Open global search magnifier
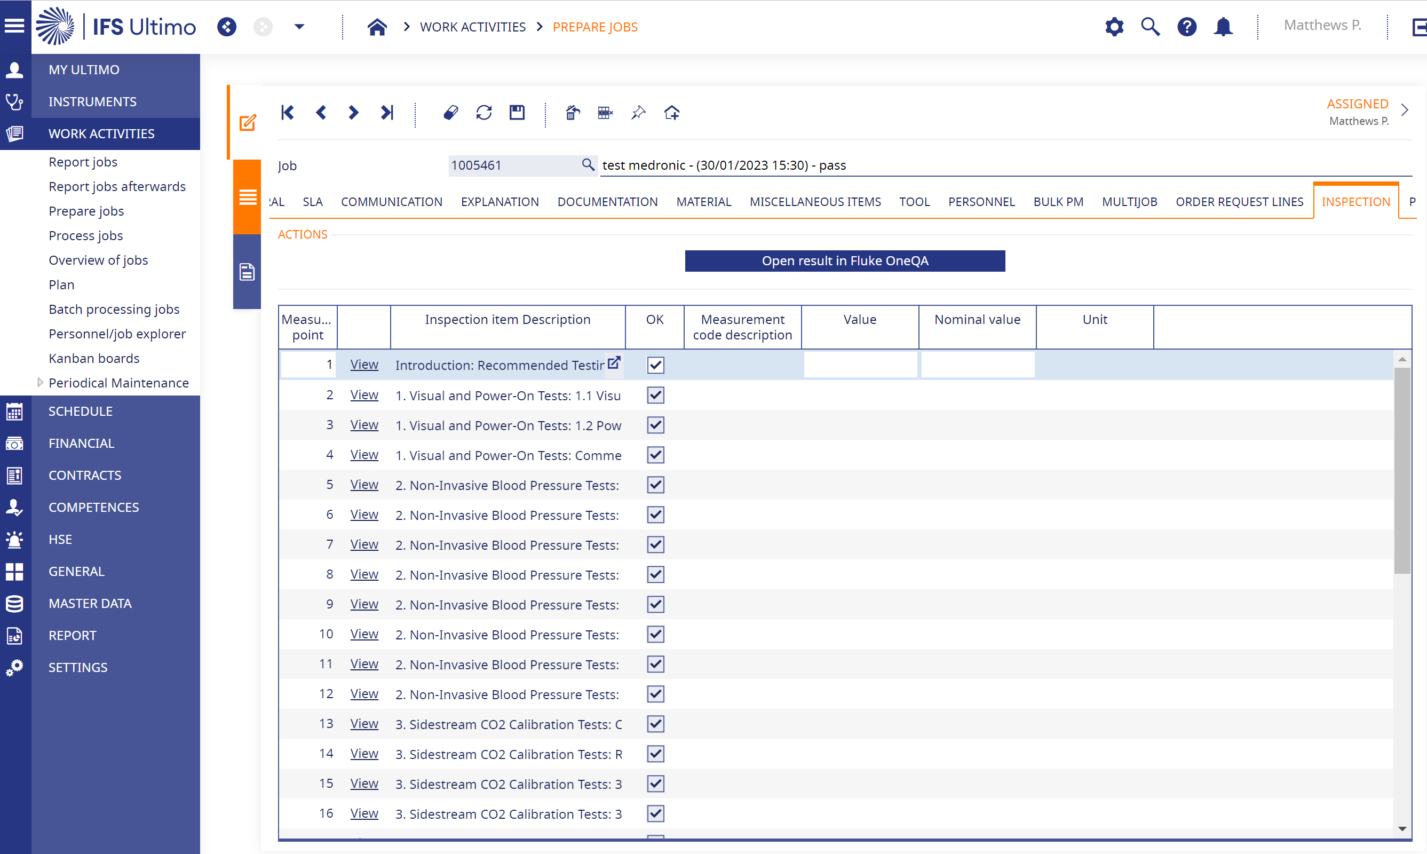The width and height of the screenshot is (1427, 854). pos(1150,27)
